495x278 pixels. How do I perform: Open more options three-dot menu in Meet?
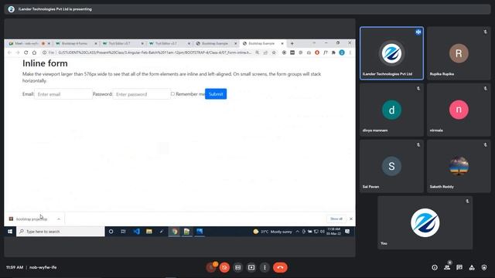pos(265,268)
